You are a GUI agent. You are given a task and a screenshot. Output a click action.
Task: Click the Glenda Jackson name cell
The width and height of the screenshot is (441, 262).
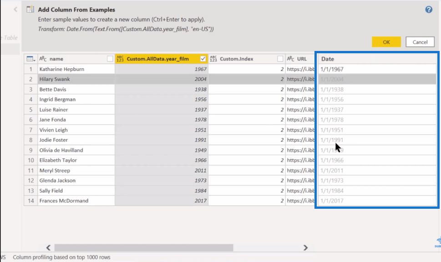pyautogui.click(x=76, y=181)
